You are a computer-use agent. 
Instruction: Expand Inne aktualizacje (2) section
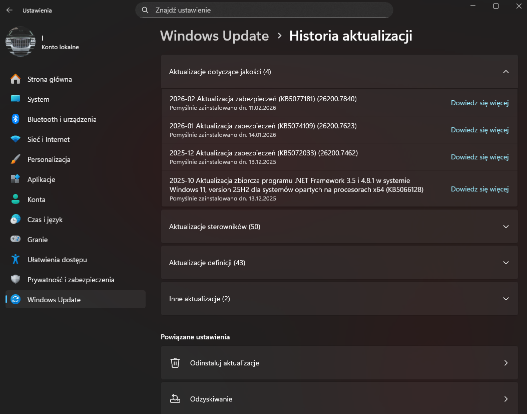tap(505, 299)
